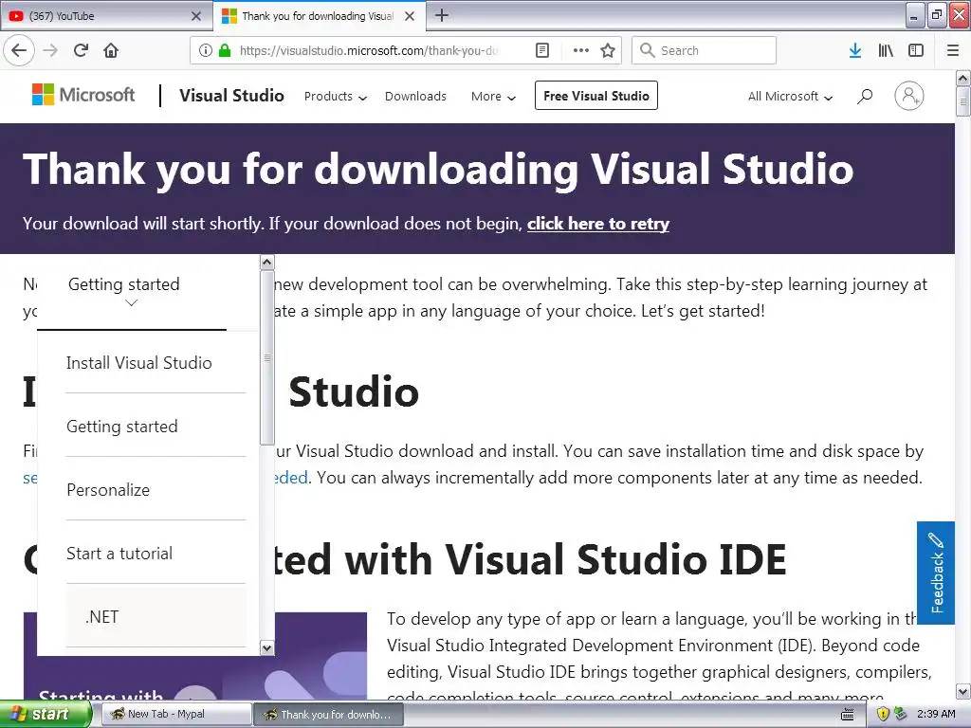Select Personalize menu entry
The height and width of the screenshot is (728, 971).
(x=108, y=490)
